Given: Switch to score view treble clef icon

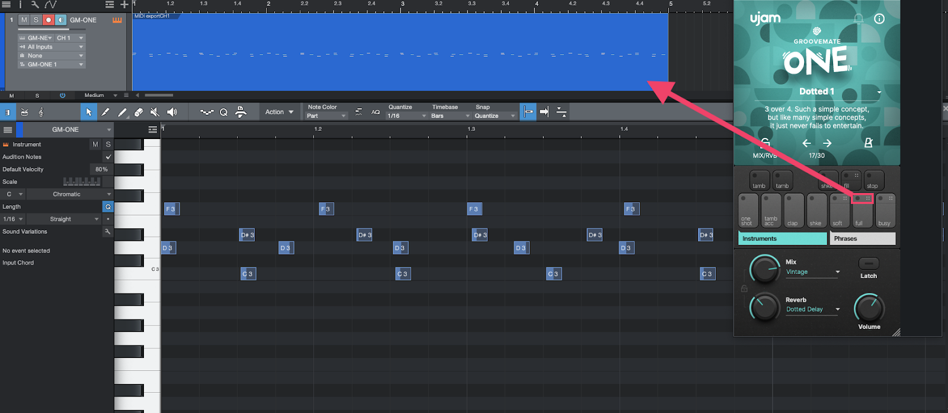Looking at the screenshot, I should tap(41, 112).
